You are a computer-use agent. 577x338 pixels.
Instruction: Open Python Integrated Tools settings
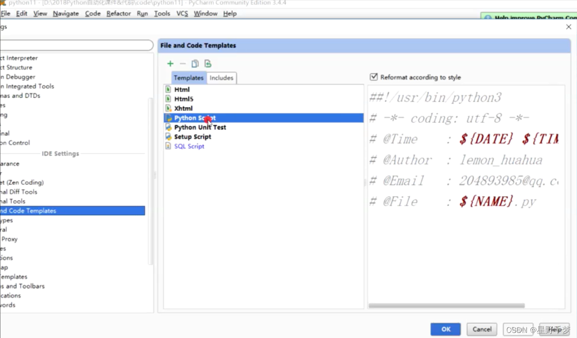[x=27, y=86]
